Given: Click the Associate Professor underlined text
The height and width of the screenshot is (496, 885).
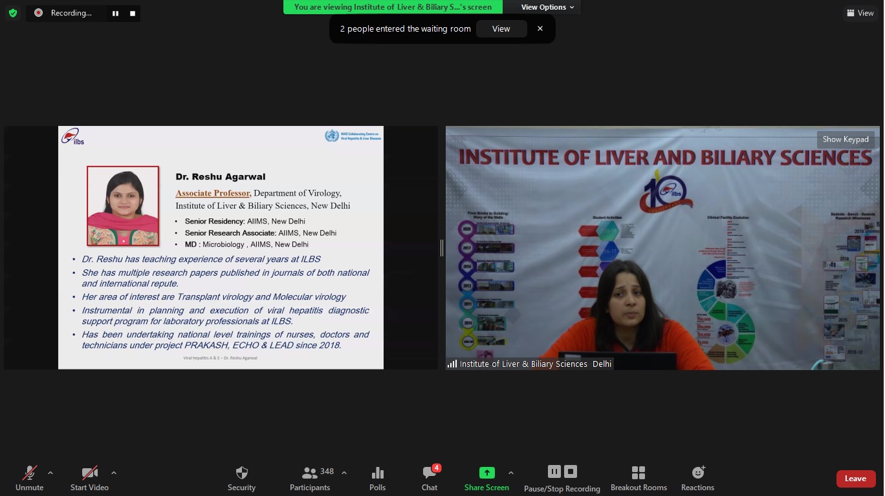Looking at the screenshot, I should point(213,193).
